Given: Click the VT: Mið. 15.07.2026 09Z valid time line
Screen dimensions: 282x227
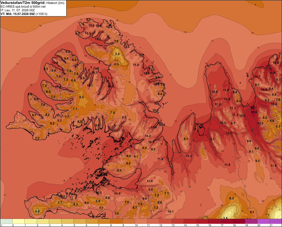Looking at the screenshot, I should (24, 14).
